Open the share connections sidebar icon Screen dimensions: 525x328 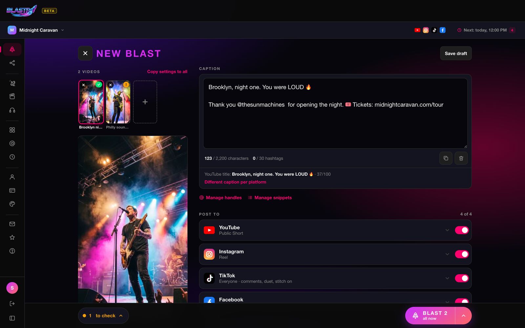click(12, 63)
